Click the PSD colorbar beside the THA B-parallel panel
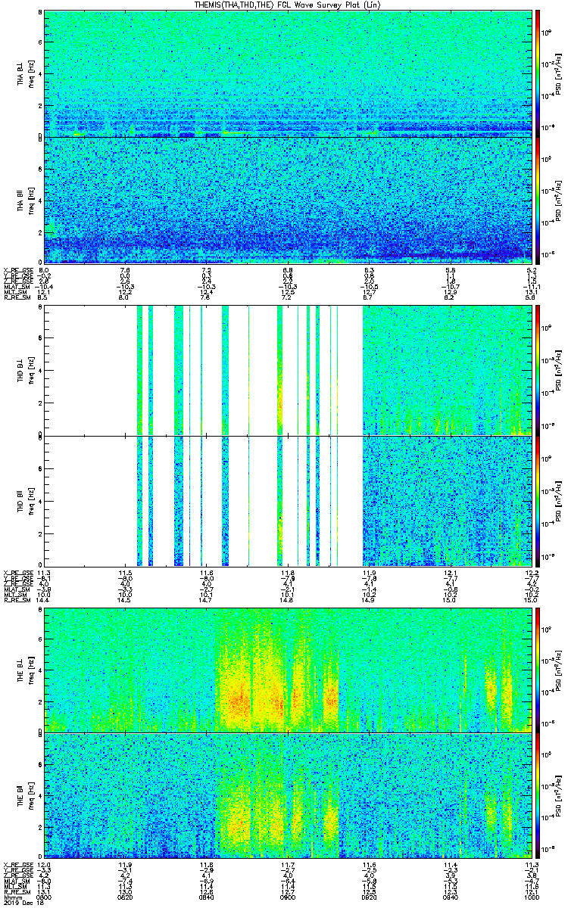 [538, 200]
